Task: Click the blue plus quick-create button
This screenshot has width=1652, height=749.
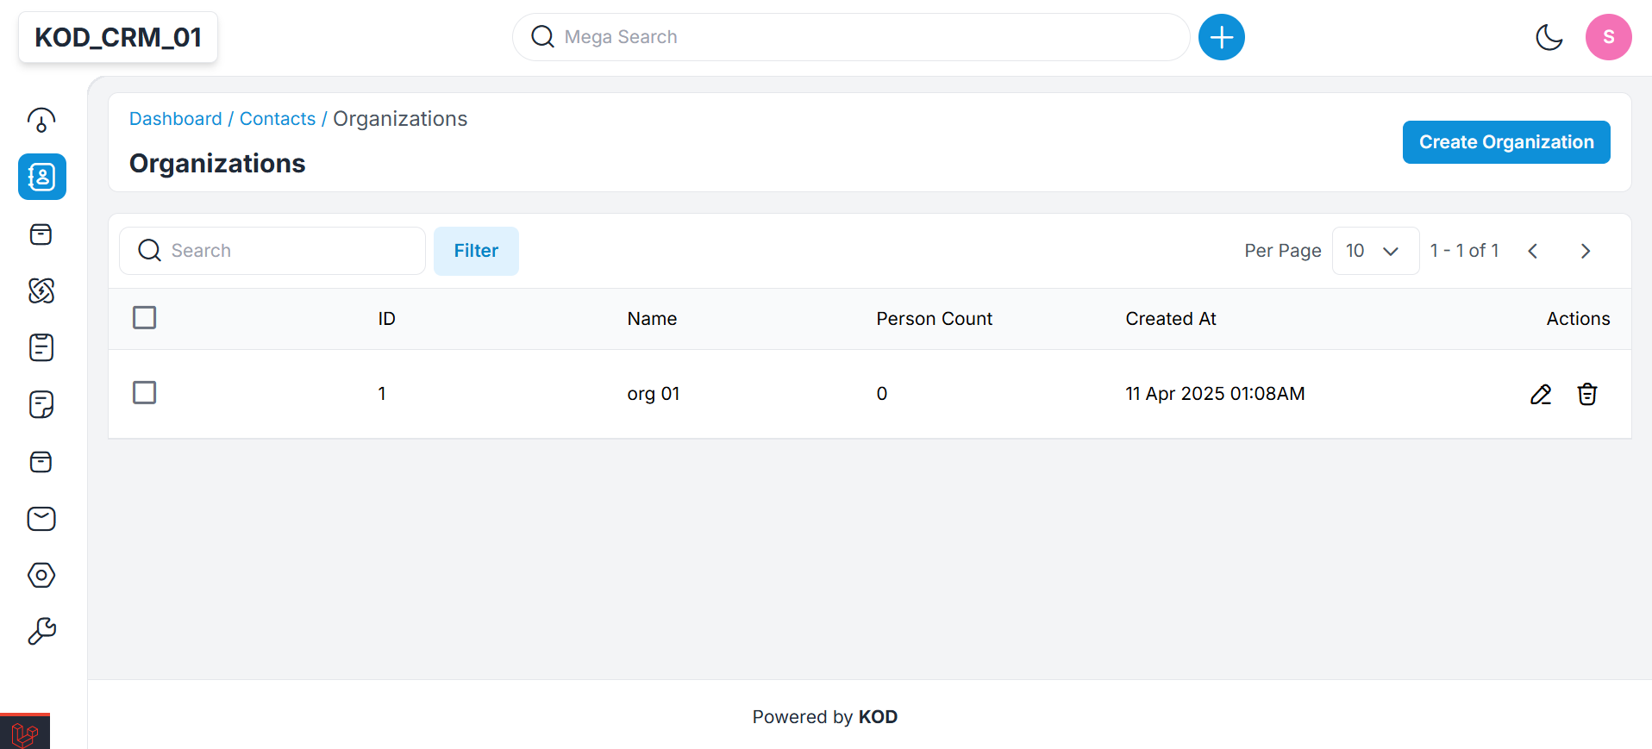Action: 1221,37
